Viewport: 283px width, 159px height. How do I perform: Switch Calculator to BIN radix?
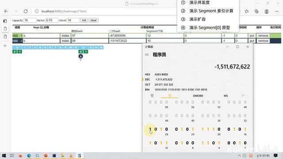point(176,89)
